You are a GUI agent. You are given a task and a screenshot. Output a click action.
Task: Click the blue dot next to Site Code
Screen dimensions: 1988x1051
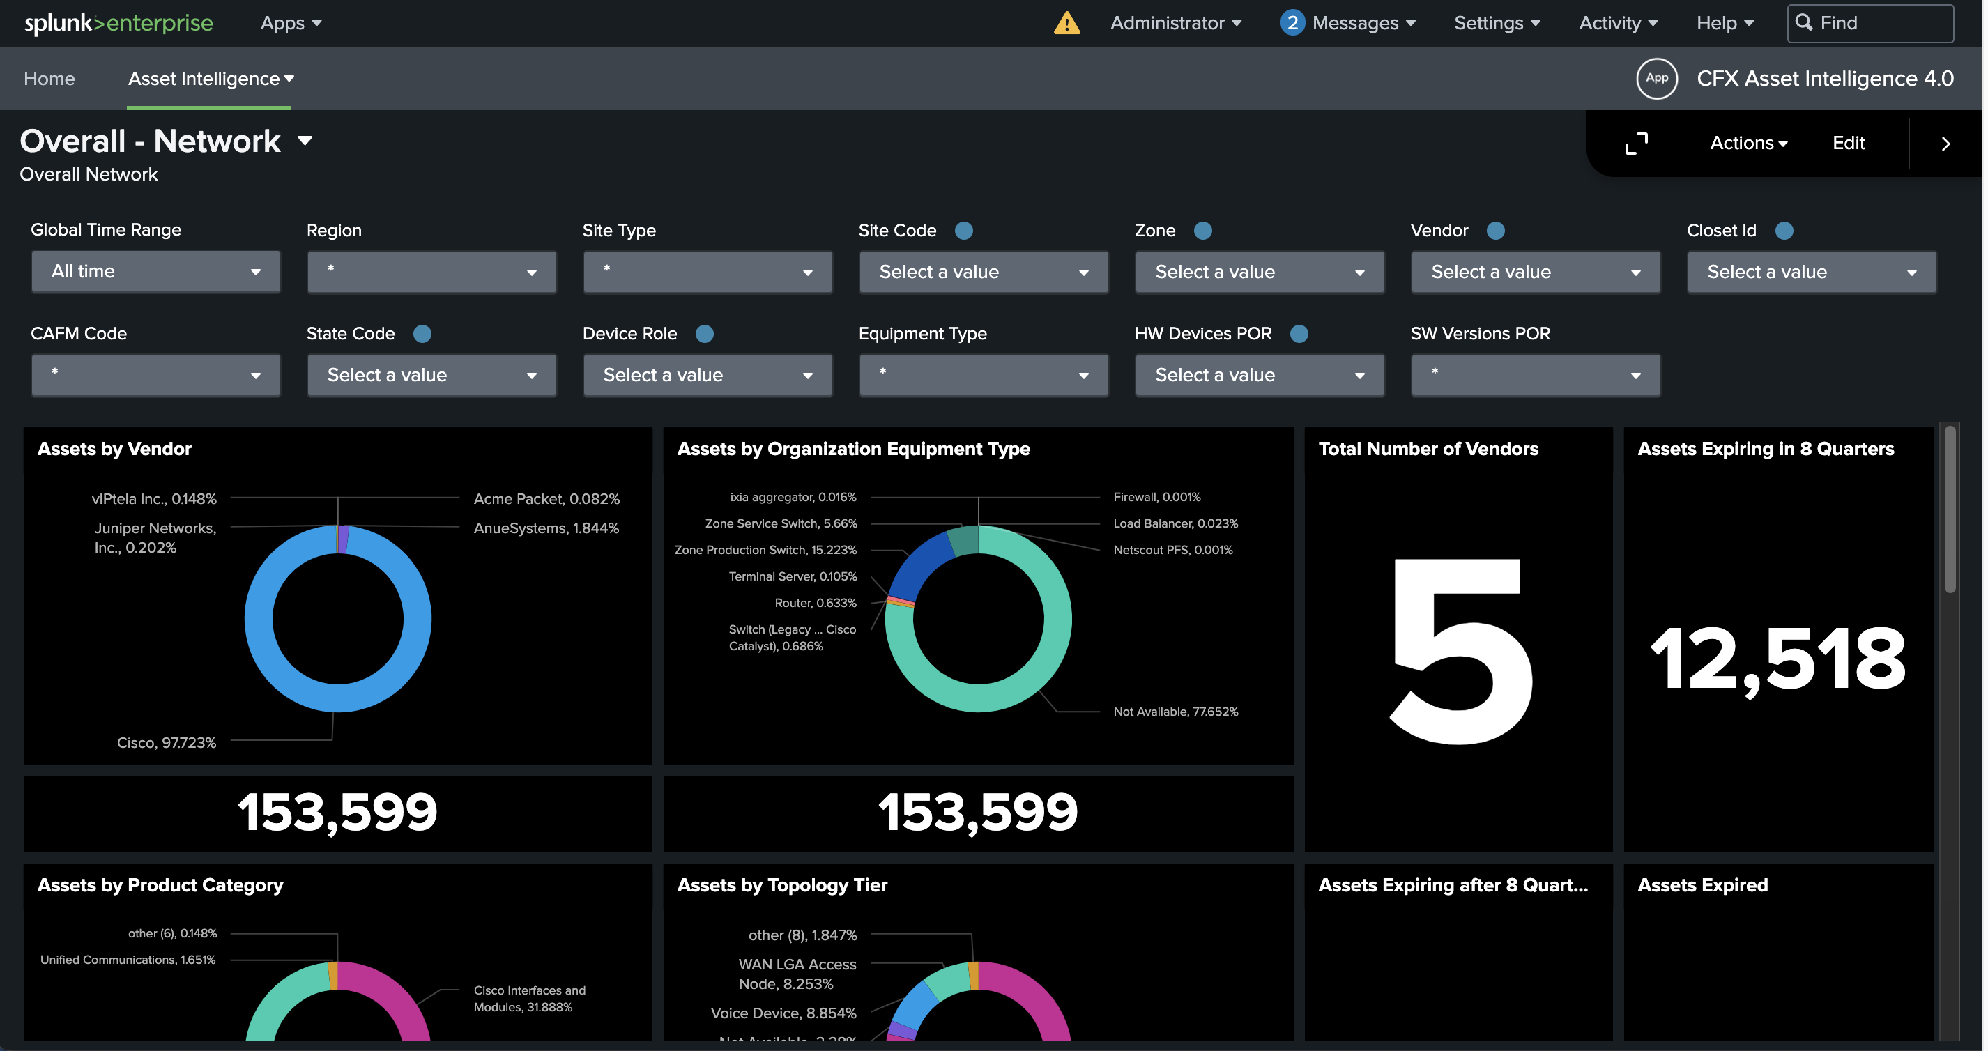pyautogui.click(x=963, y=230)
